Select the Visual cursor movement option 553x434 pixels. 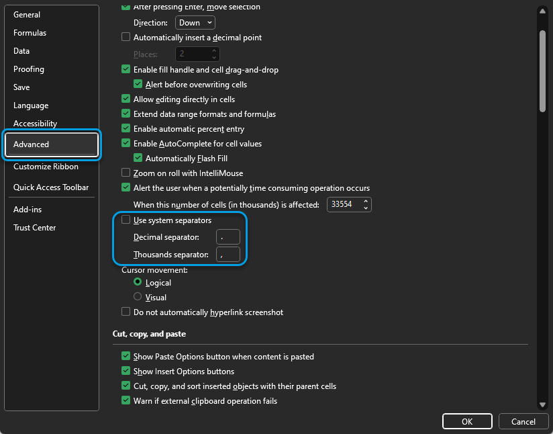point(137,297)
